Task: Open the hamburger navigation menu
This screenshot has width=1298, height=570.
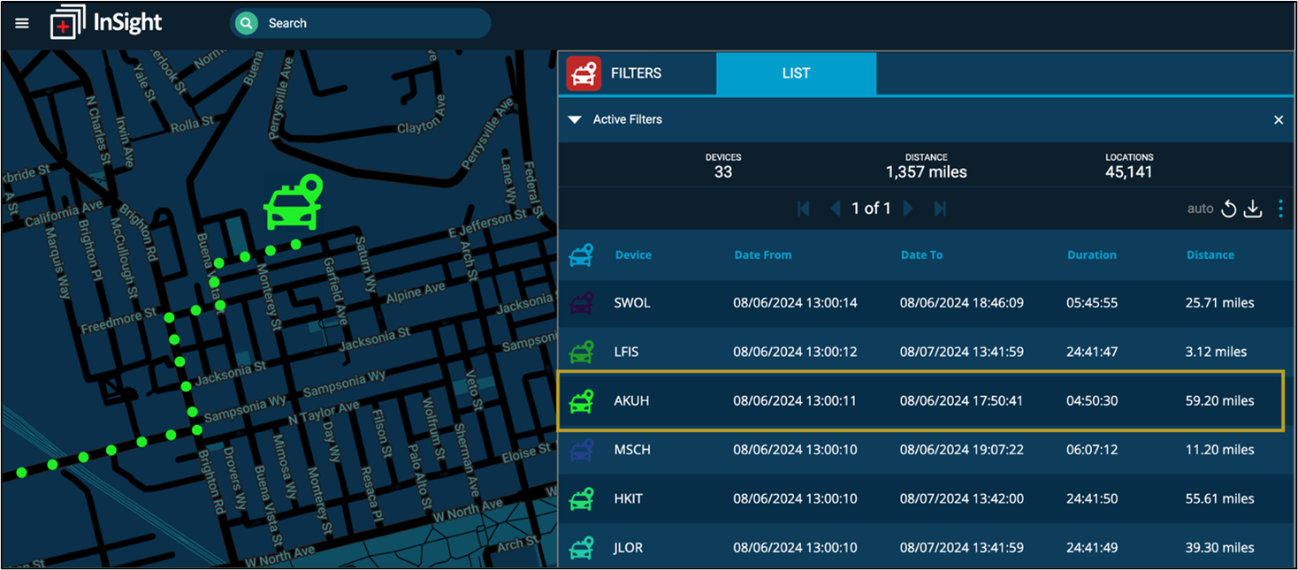Action: (x=21, y=23)
